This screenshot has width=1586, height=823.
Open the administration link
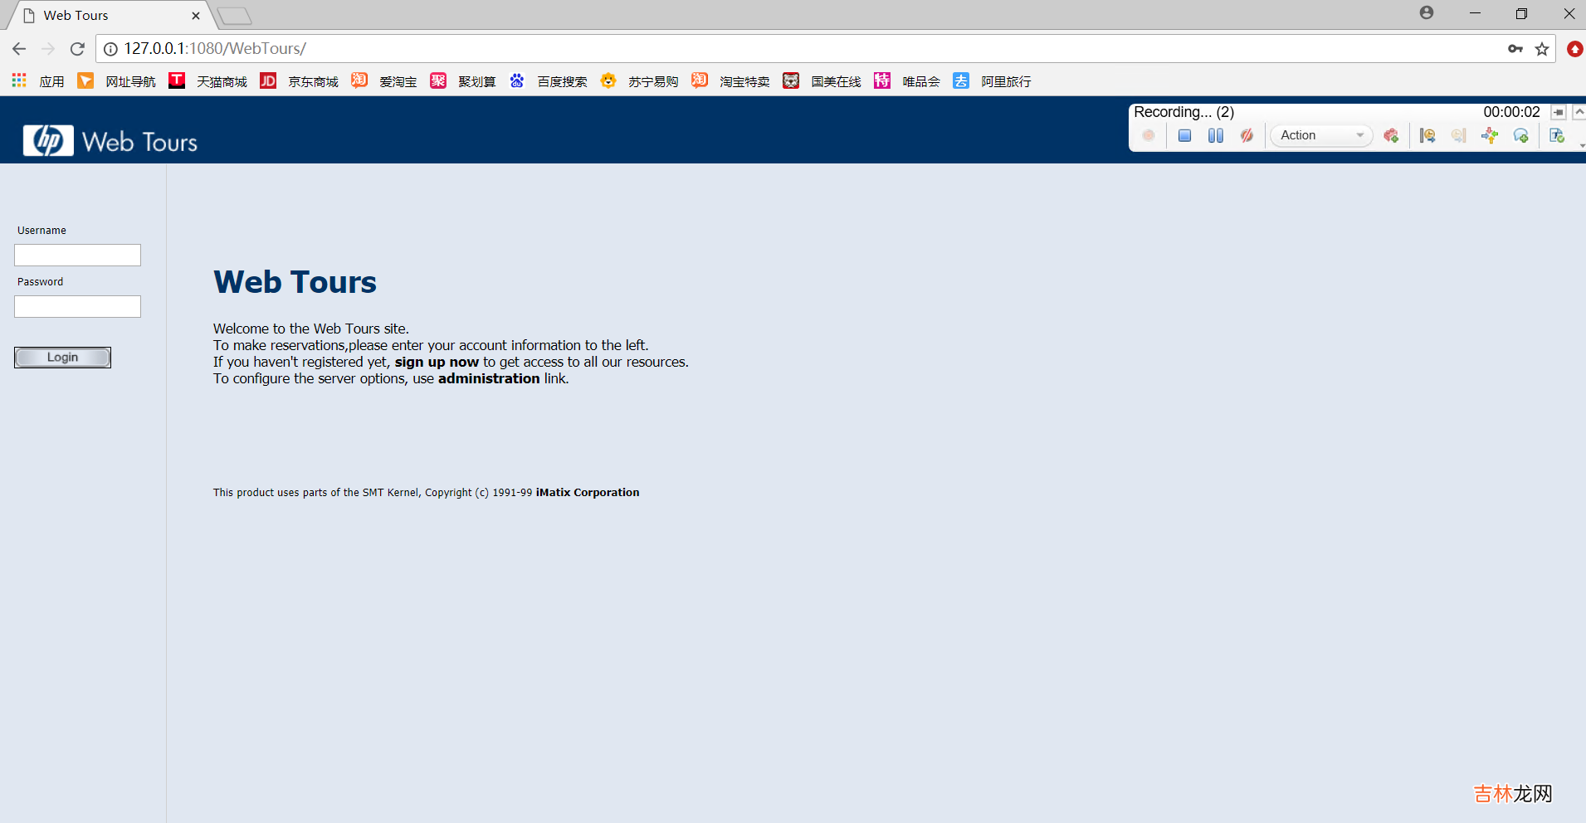point(489,378)
